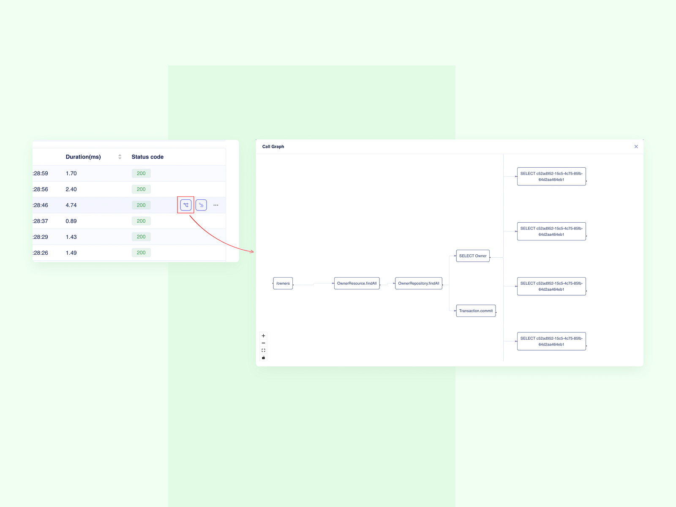Screen dimensions: 676x507
Task: Click the Status code column header
Action: click(x=147, y=157)
